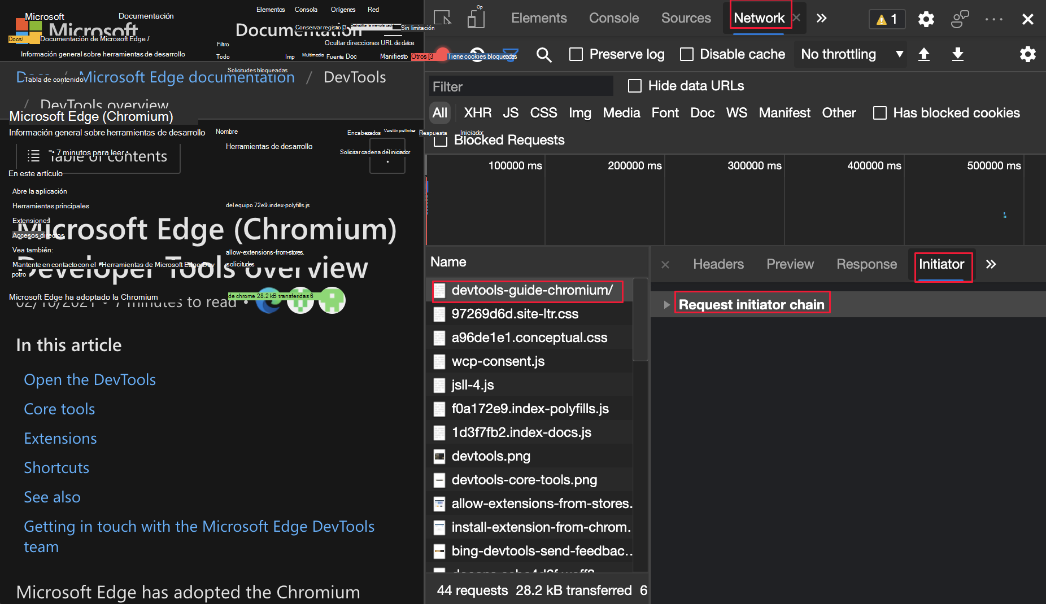
Task: Check the Has blocked cookies checkbox
Action: click(x=880, y=113)
